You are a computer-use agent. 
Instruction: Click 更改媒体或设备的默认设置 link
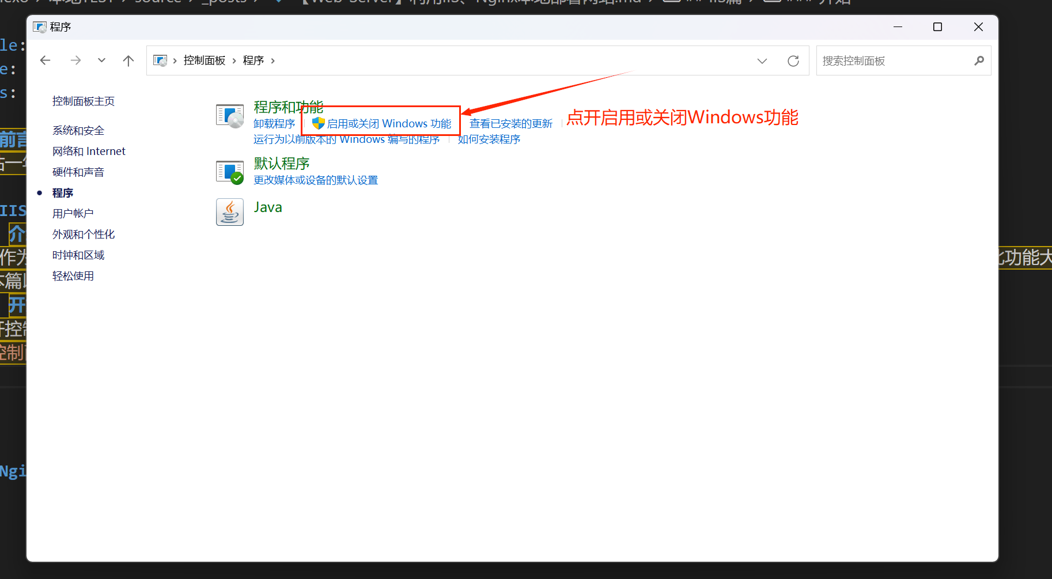coord(316,180)
